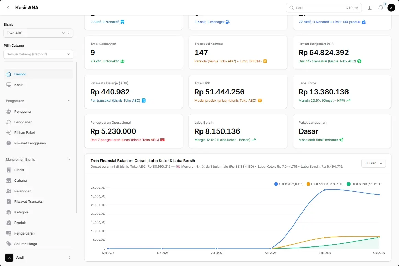Go to the Dasbor menu item
The width and height of the screenshot is (399, 266).
[x=38, y=74]
